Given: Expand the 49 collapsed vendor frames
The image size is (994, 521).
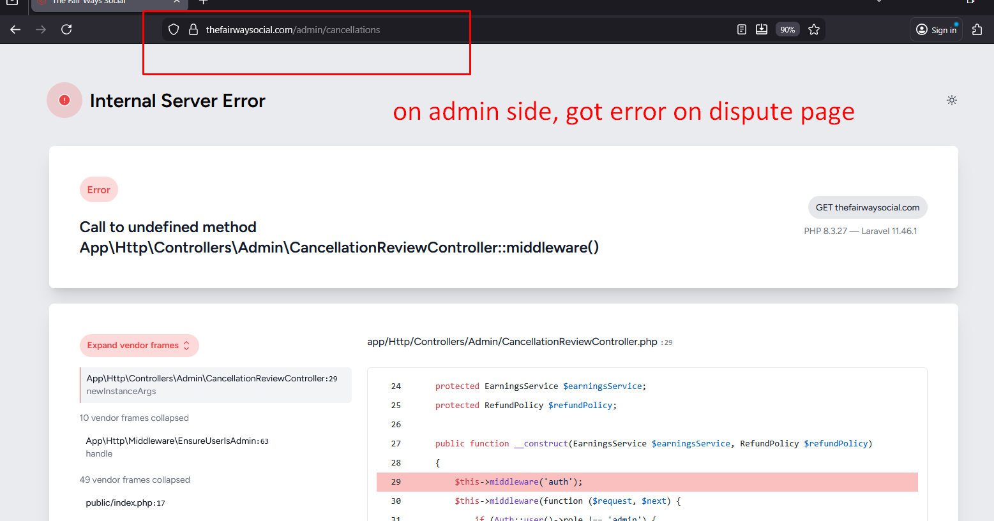Looking at the screenshot, I should pos(135,480).
